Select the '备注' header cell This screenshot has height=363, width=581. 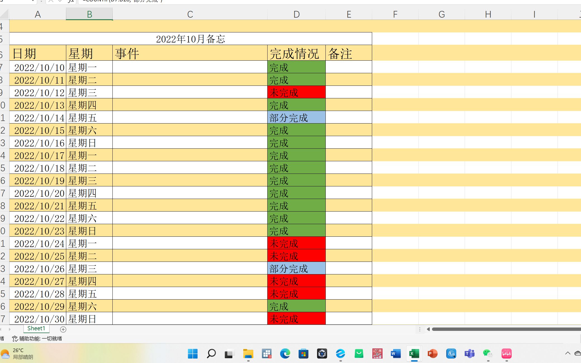click(349, 53)
